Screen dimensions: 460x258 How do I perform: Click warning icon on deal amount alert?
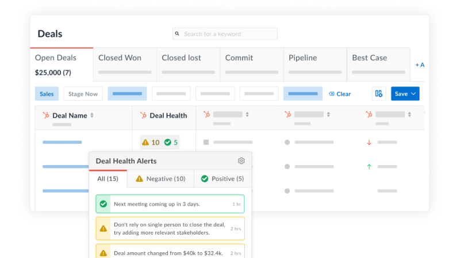point(103,253)
